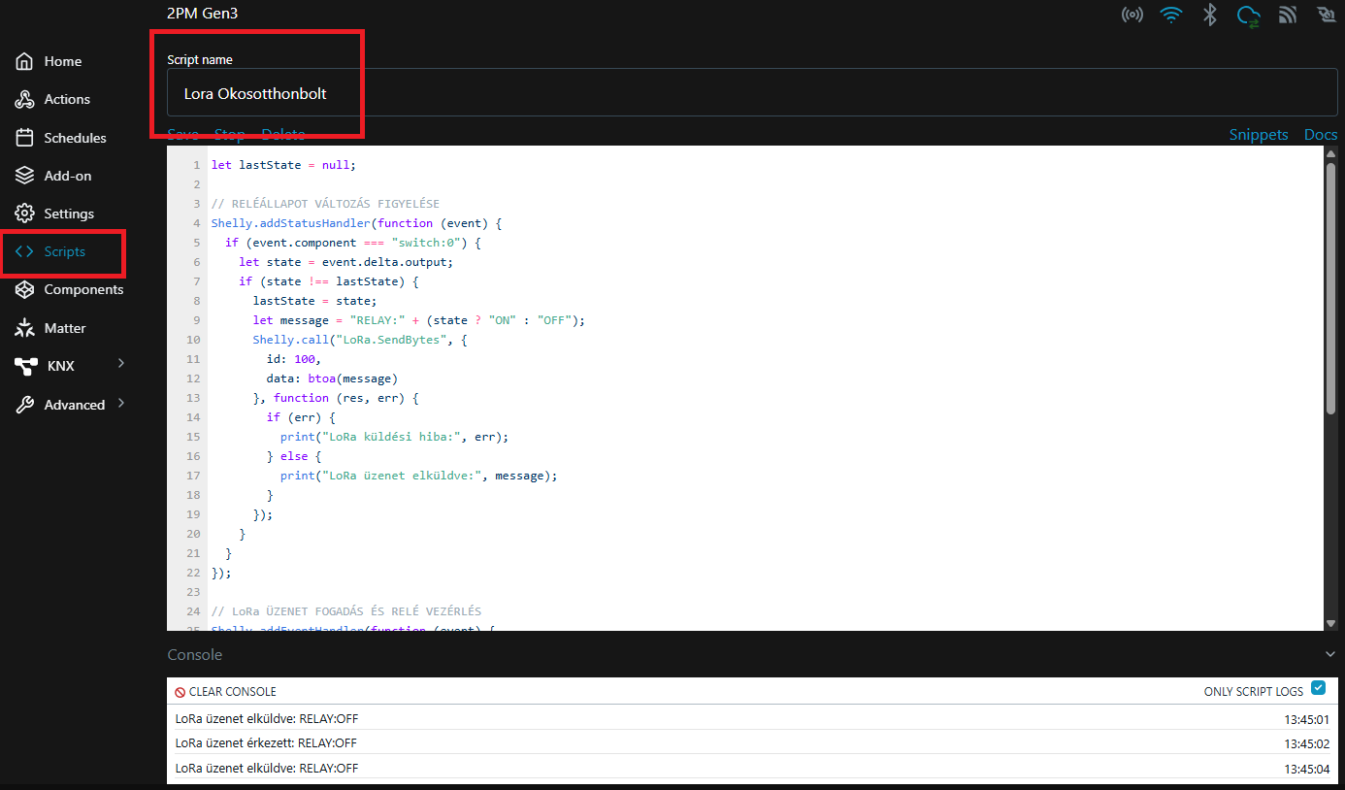Click the Add-on layers icon

click(25, 176)
